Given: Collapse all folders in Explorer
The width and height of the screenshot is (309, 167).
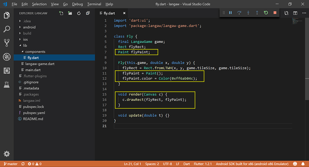Looking at the screenshot, I should pos(88,13).
